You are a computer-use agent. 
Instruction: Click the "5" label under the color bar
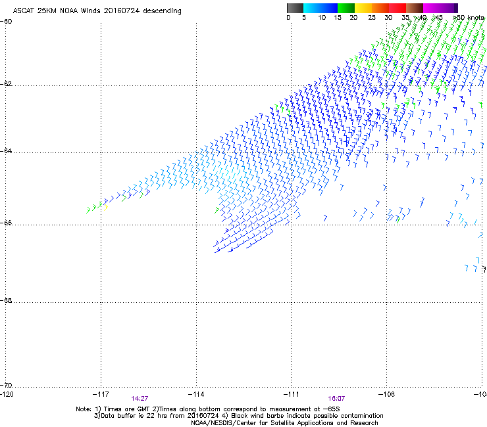(304, 18)
